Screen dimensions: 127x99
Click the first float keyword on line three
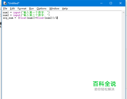(x=23, y=18)
